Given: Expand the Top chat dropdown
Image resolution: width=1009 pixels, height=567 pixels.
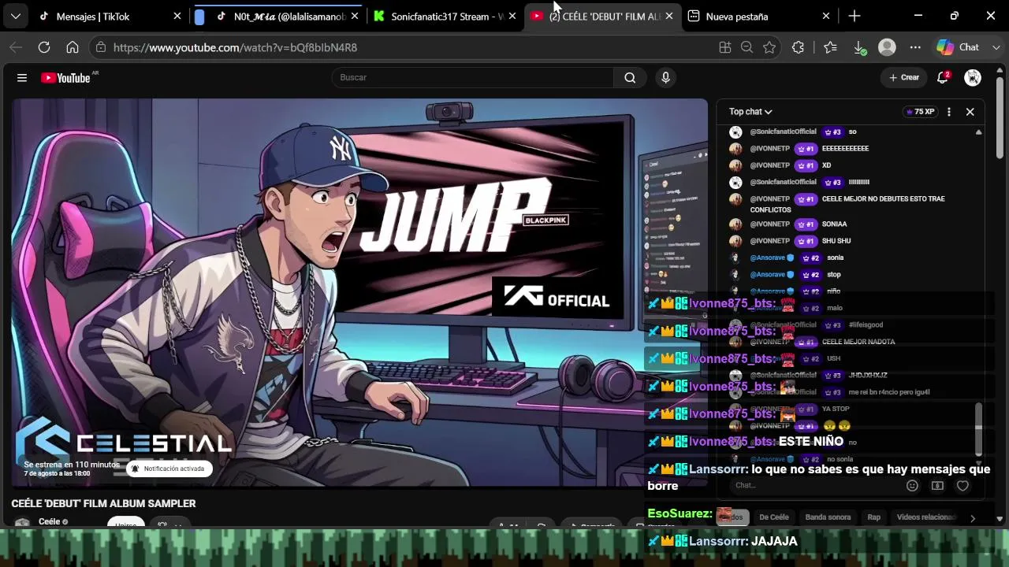Looking at the screenshot, I should pyautogui.click(x=750, y=112).
